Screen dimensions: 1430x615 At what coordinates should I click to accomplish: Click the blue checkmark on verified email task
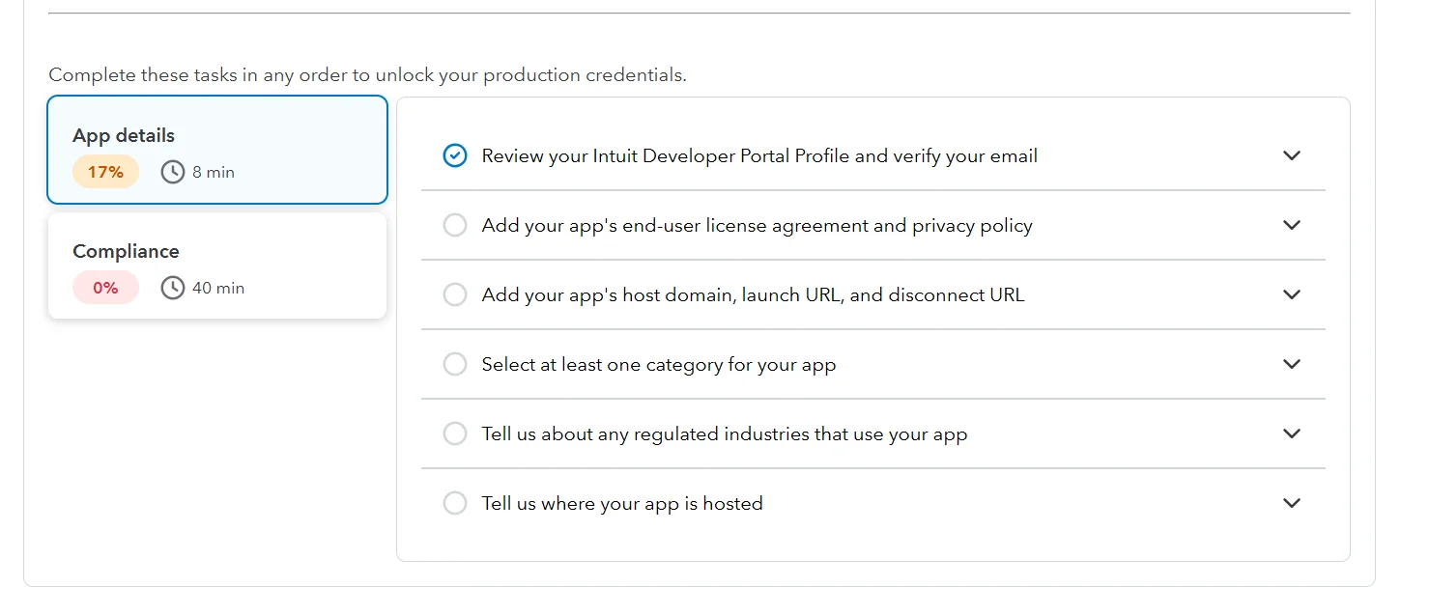(455, 154)
